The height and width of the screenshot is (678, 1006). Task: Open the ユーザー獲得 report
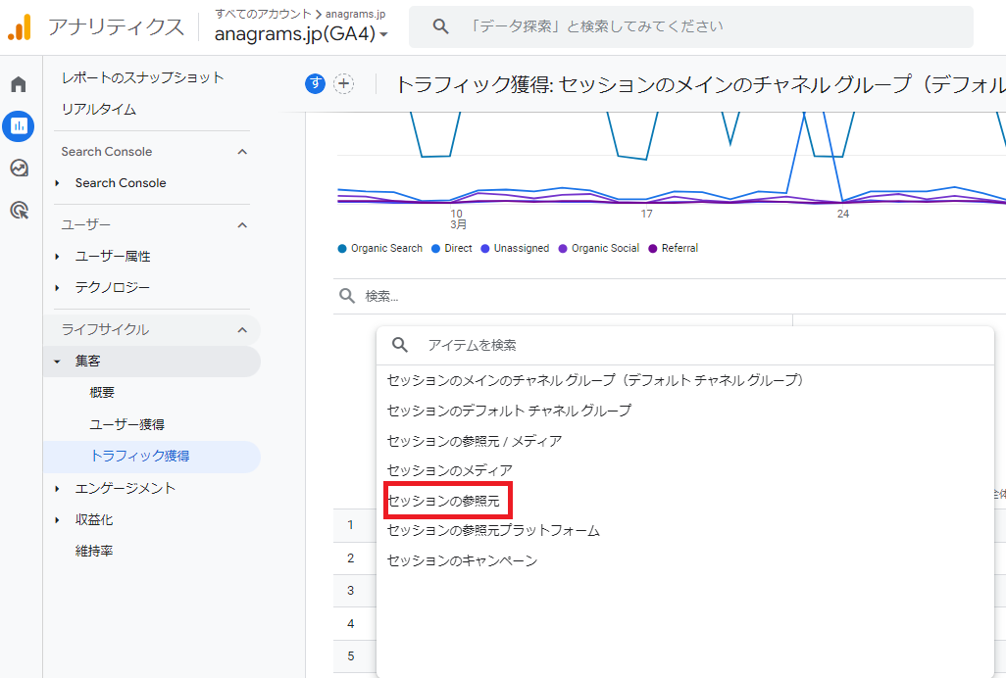(x=126, y=424)
